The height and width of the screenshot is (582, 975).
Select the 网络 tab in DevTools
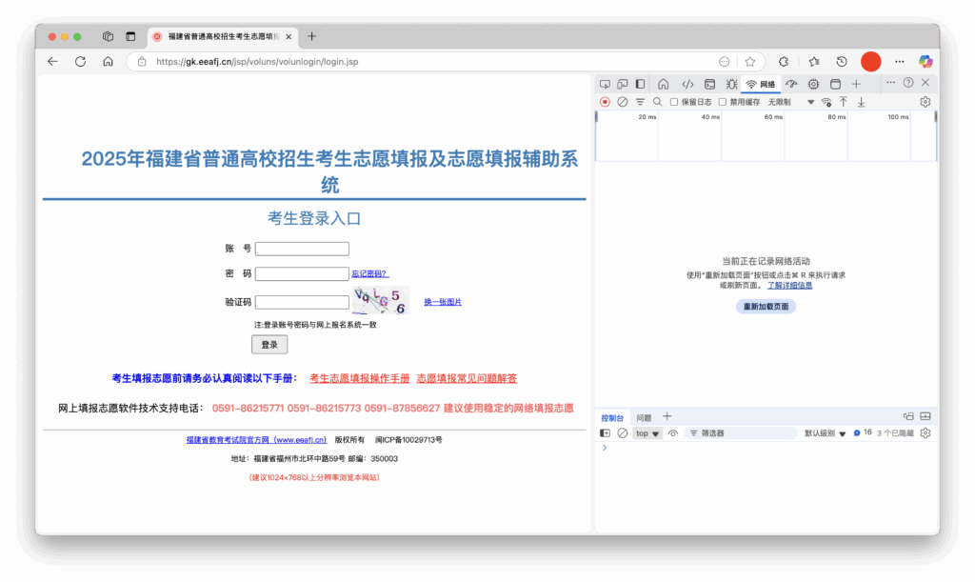[x=762, y=84]
